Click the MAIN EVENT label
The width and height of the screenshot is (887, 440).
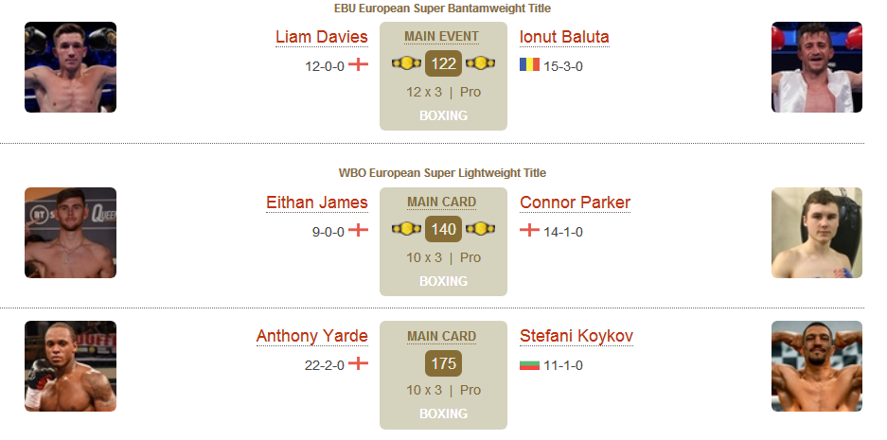click(x=442, y=37)
